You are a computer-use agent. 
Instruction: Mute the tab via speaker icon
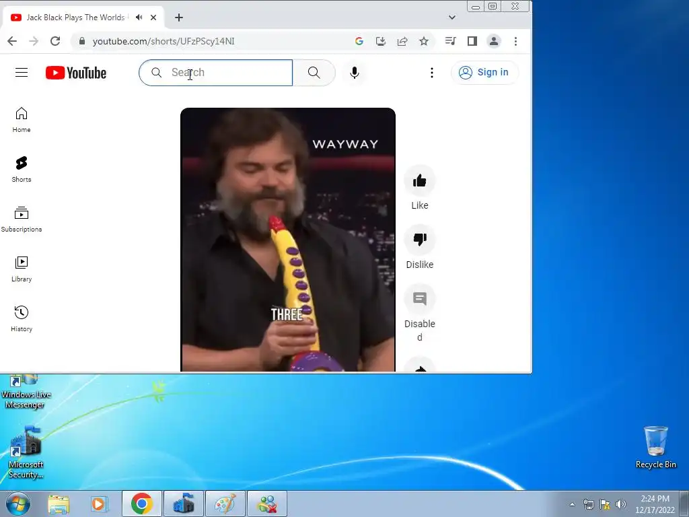point(139,18)
